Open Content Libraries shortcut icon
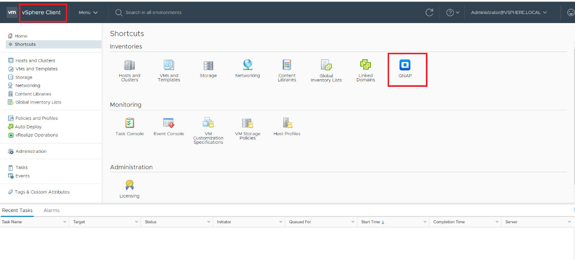The width and height of the screenshot is (575, 260). coord(287,65)
